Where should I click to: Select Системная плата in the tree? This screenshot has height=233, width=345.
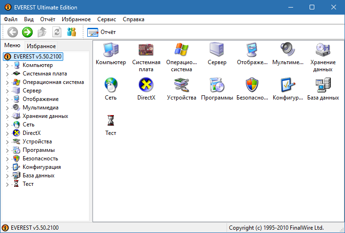pyautogui.click(x=45, y=74)
